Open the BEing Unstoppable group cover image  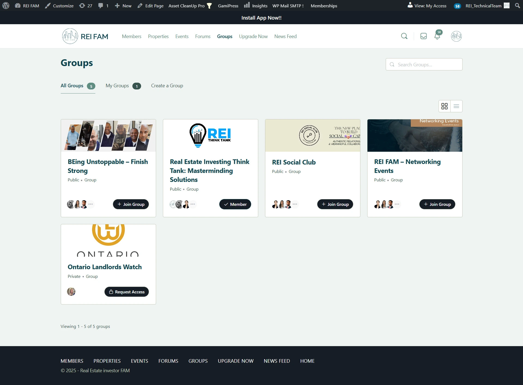point(108,135)
